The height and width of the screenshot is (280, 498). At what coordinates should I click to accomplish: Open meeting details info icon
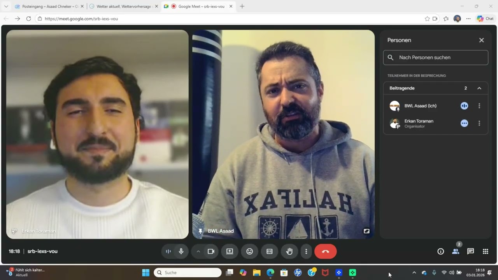click(x=440, y=251)
